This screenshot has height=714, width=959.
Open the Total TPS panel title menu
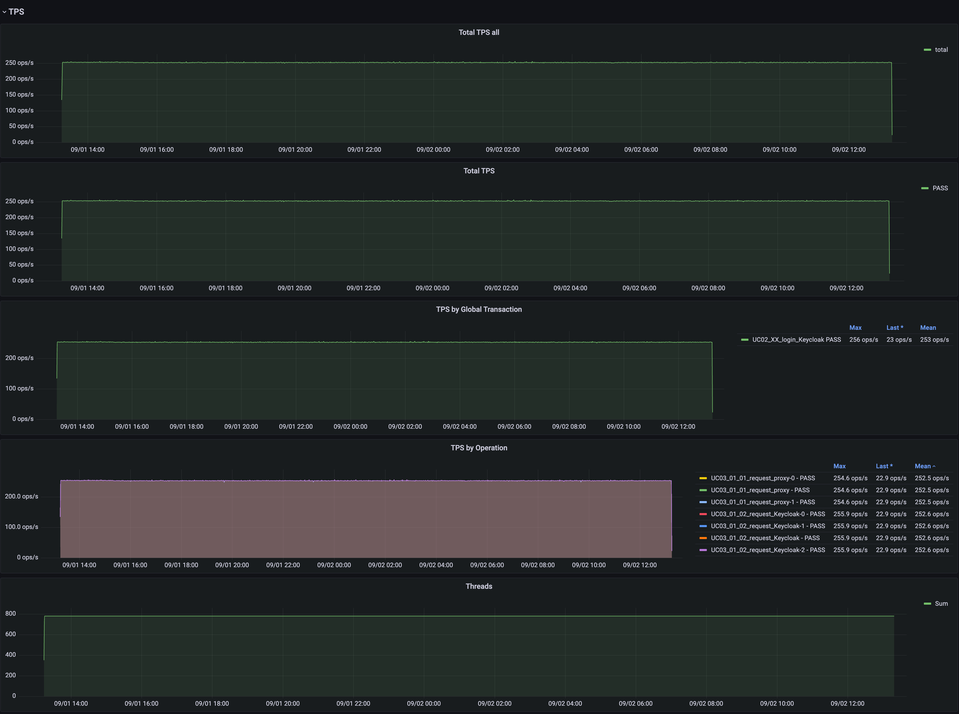point(479,171)
